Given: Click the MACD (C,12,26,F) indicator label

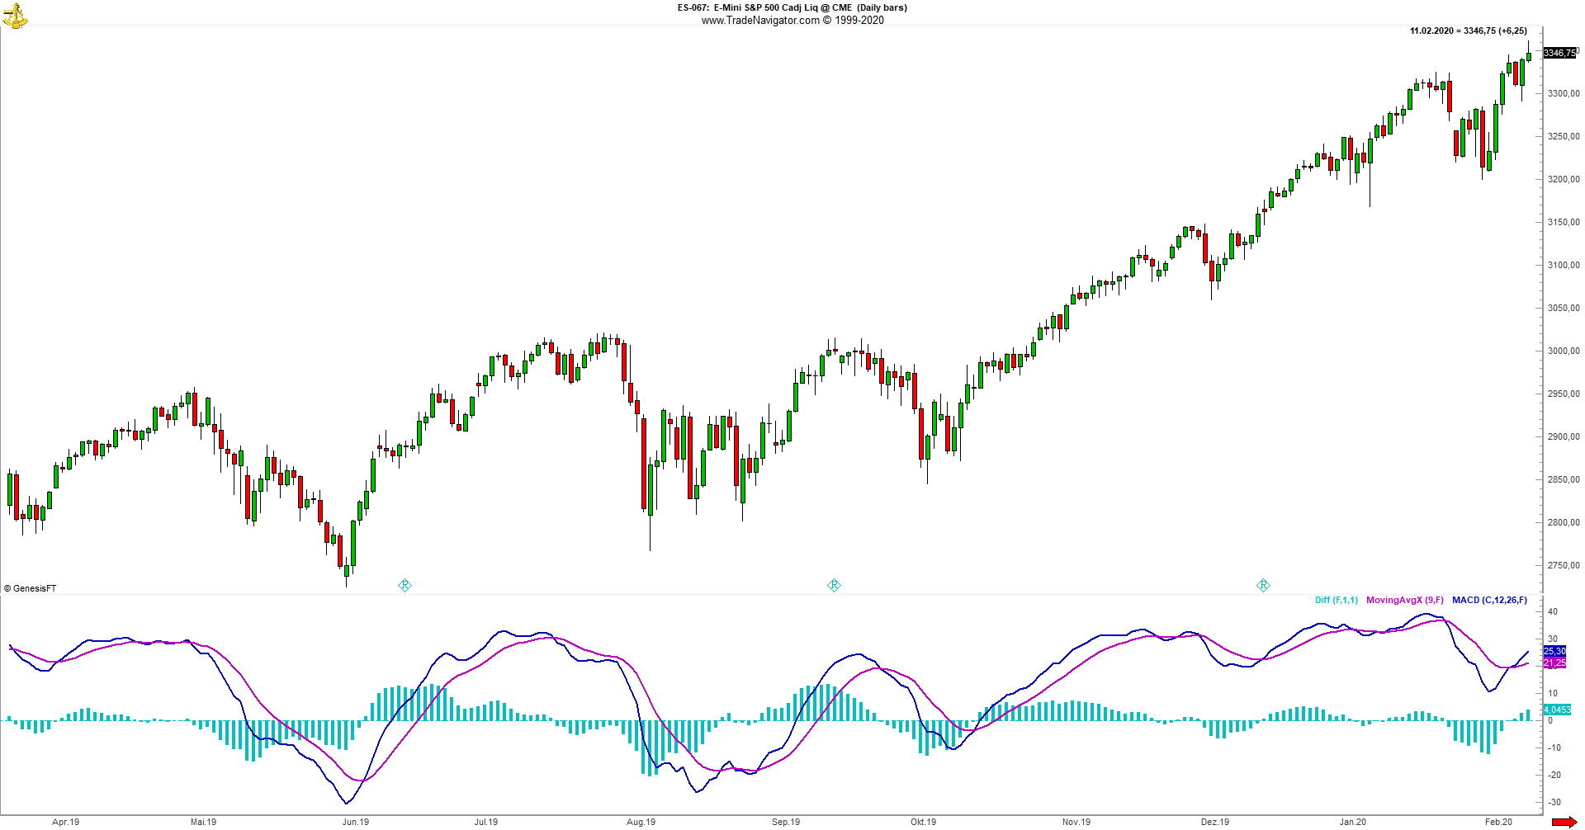Looking at the screenshot, I should [x=1489, y=600].
